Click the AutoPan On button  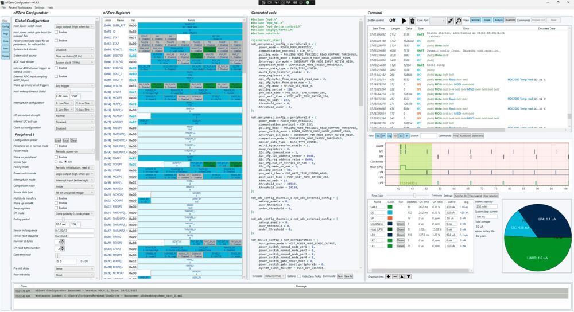pyautogui.click(x=460, y=196)
